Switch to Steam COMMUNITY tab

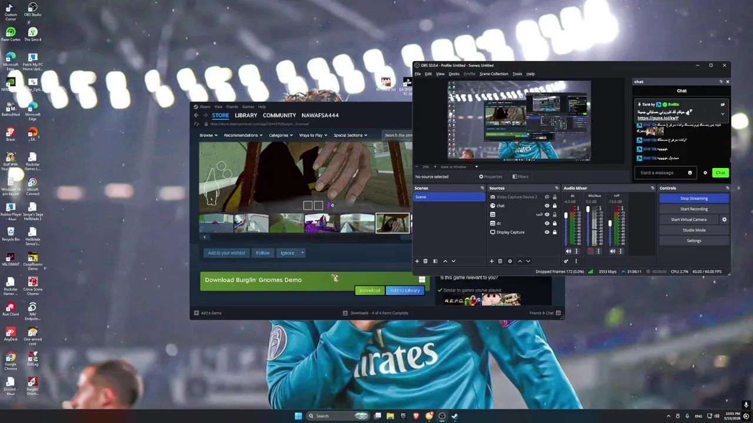pos(279,115)
